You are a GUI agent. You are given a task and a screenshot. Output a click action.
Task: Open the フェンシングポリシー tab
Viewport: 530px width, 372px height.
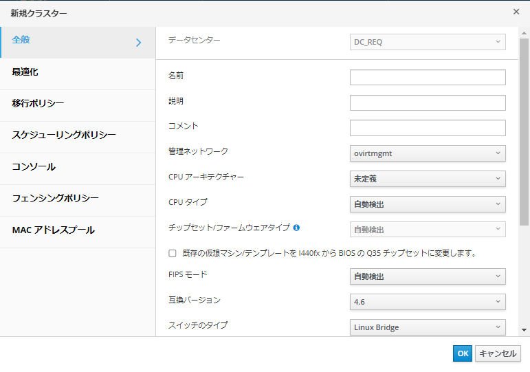pos(78,201)
